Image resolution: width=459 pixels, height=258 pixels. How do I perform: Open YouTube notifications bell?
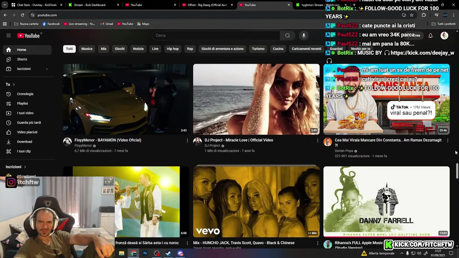431,35
